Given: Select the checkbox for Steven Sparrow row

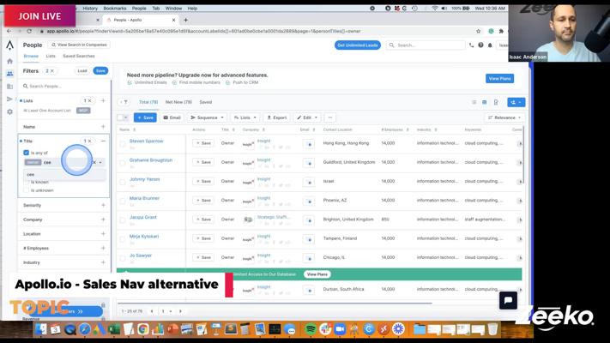Looking at the screenshot, I should (x=123, y=143).
